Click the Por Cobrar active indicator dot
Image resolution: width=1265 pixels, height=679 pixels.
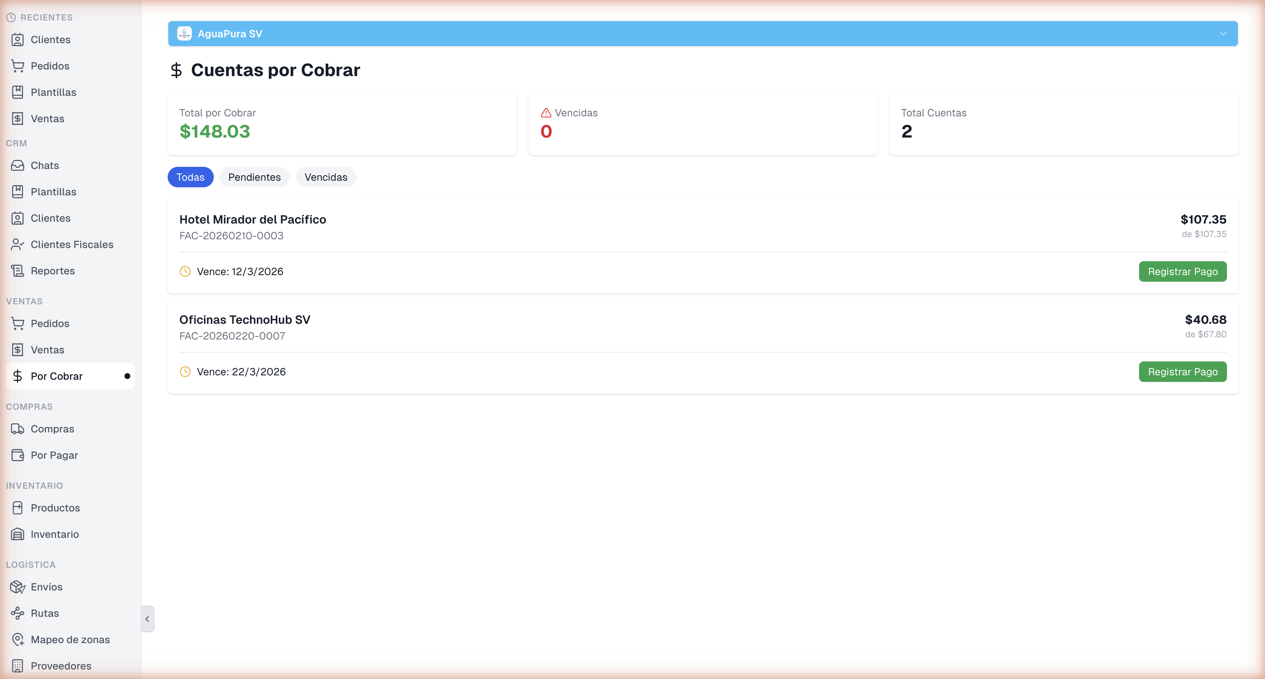[x=127, y=376]
